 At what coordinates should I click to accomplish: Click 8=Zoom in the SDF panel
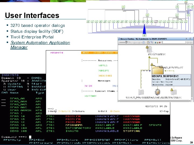(115, 111)
